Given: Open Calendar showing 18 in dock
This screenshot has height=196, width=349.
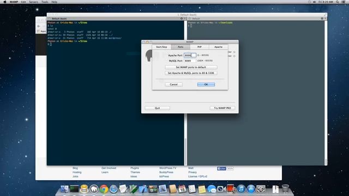Looking at the screenshot, I should coord(182,189).
